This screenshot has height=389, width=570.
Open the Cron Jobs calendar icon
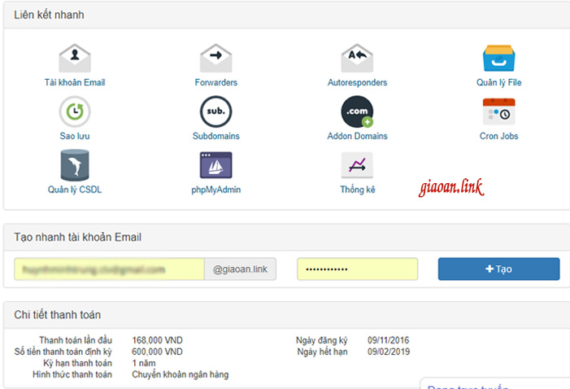point(498,111)
